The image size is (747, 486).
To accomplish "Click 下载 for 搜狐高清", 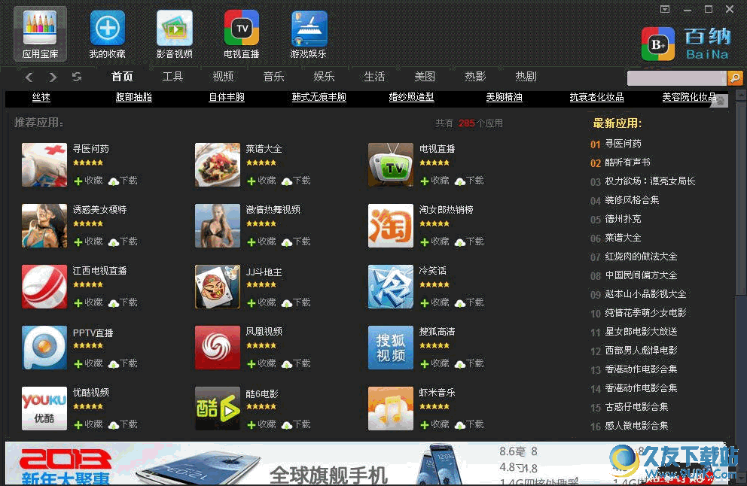I will [470, 363].
